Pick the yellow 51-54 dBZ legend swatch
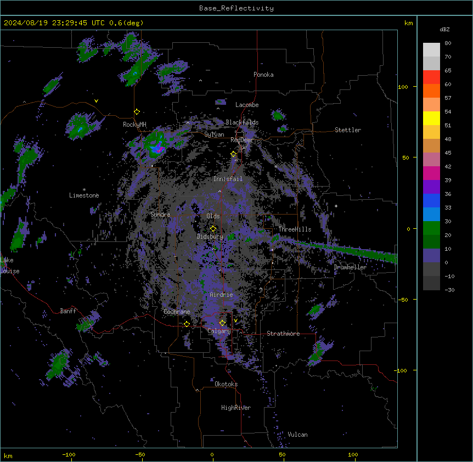 (x=431, y=118)
